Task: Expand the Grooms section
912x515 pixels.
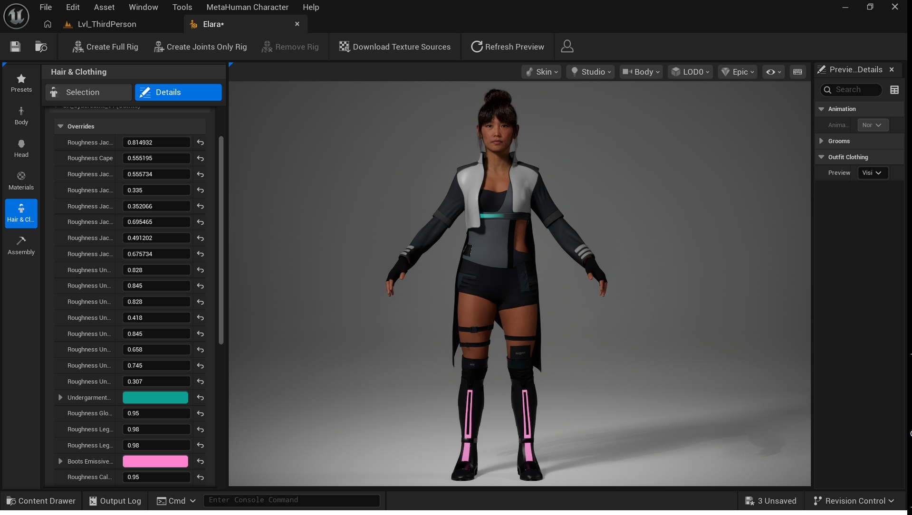Action: 821,141
